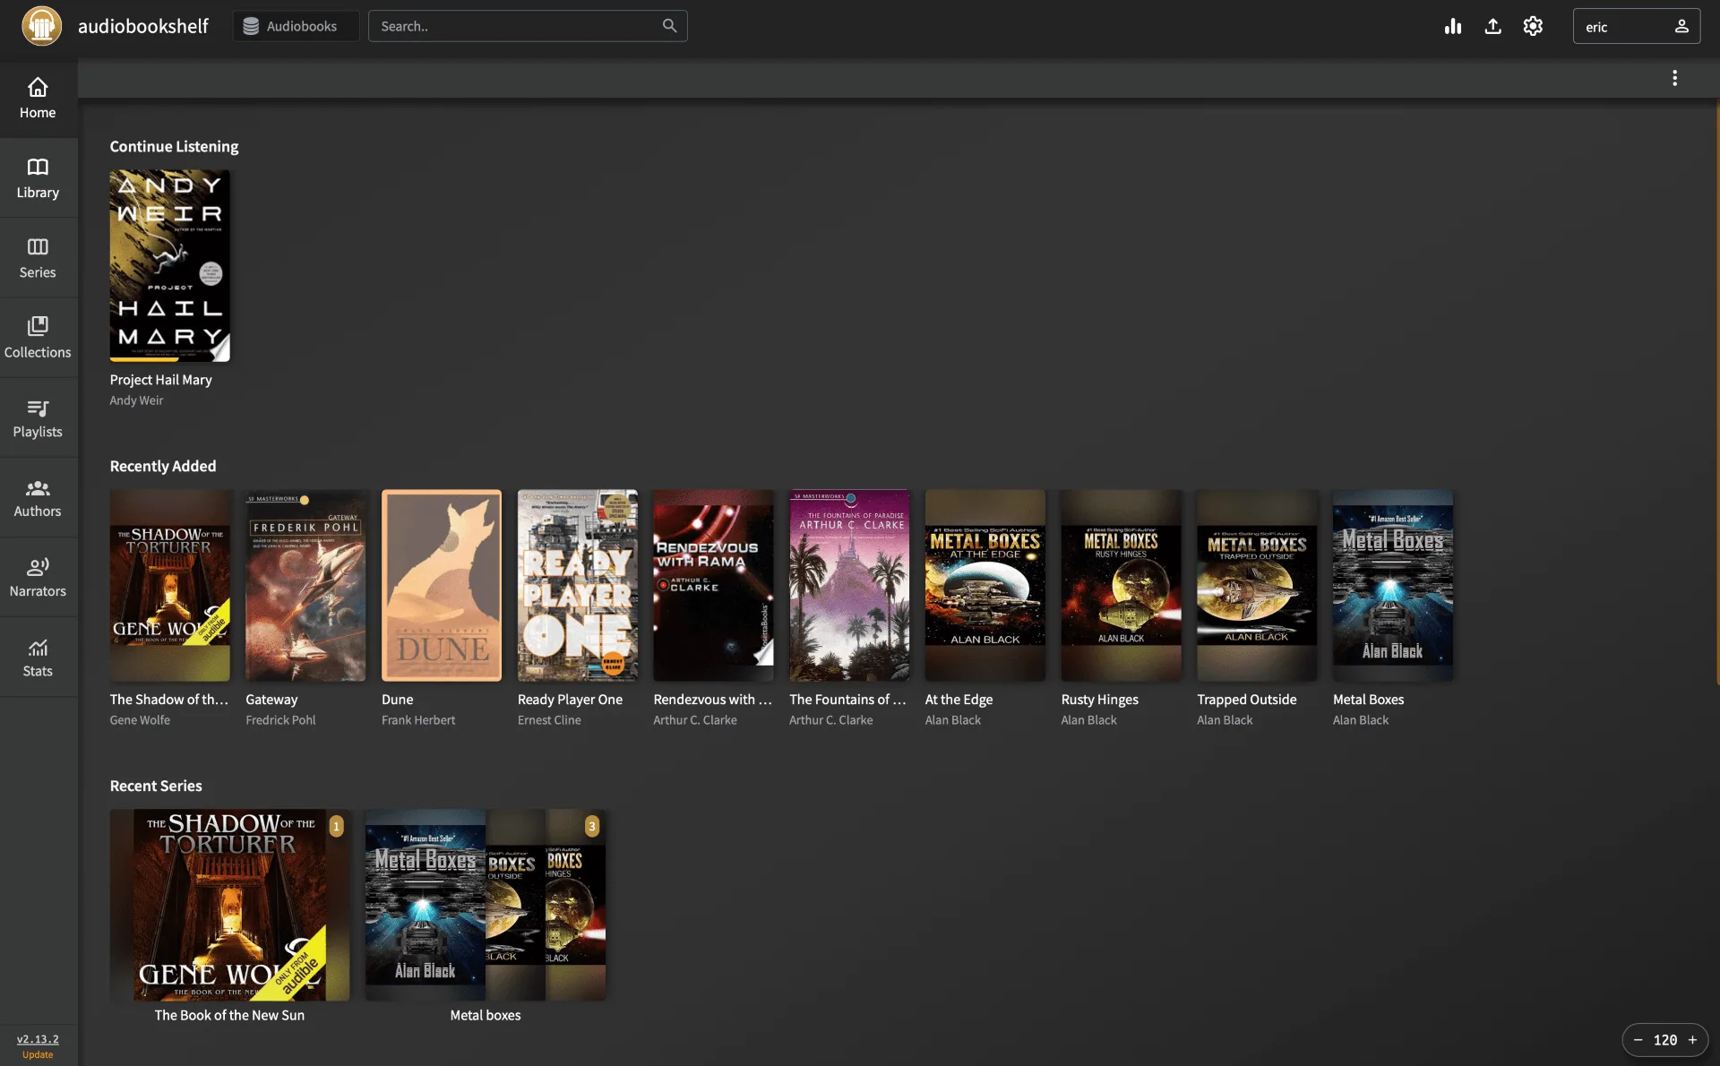Browse Authors from the sidebar
Viewport: 1720px width, 1066px height.
coord(38,497)
